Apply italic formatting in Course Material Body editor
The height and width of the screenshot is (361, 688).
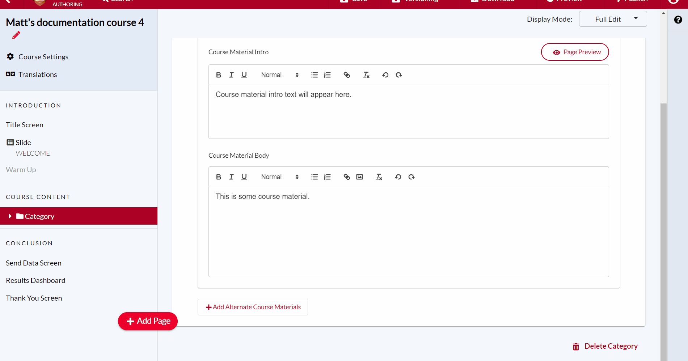coord(231,177)
